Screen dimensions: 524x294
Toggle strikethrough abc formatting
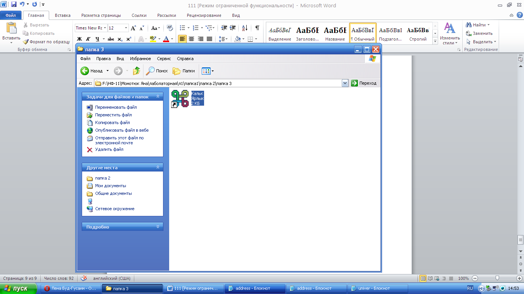(x=111, y=39)
